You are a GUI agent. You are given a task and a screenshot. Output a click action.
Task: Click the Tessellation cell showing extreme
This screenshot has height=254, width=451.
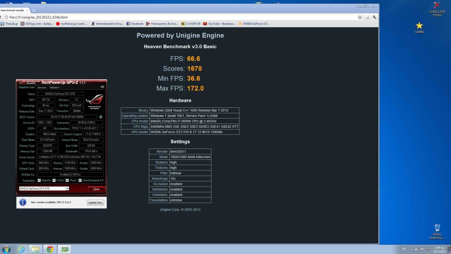click(x=190, y=200)
